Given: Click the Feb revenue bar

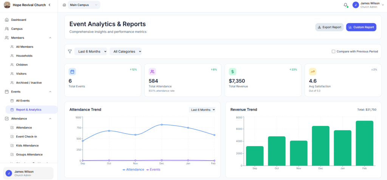Looking at the screenshot, I should (x=365, y=143).
